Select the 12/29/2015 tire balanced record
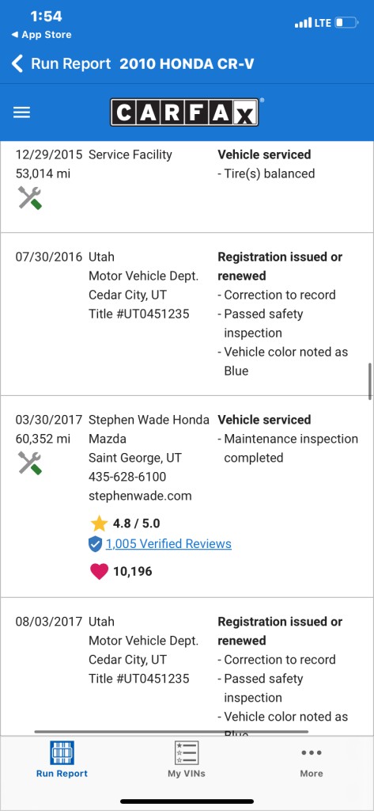Image resolution: width=374 pixels, height=811 pixels. (187, 186)
